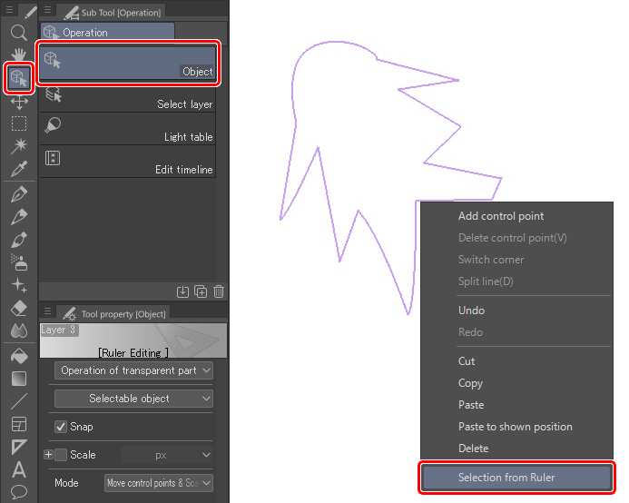Select the Text tool
The image size is (629, 503).
(x=18, y=470)
